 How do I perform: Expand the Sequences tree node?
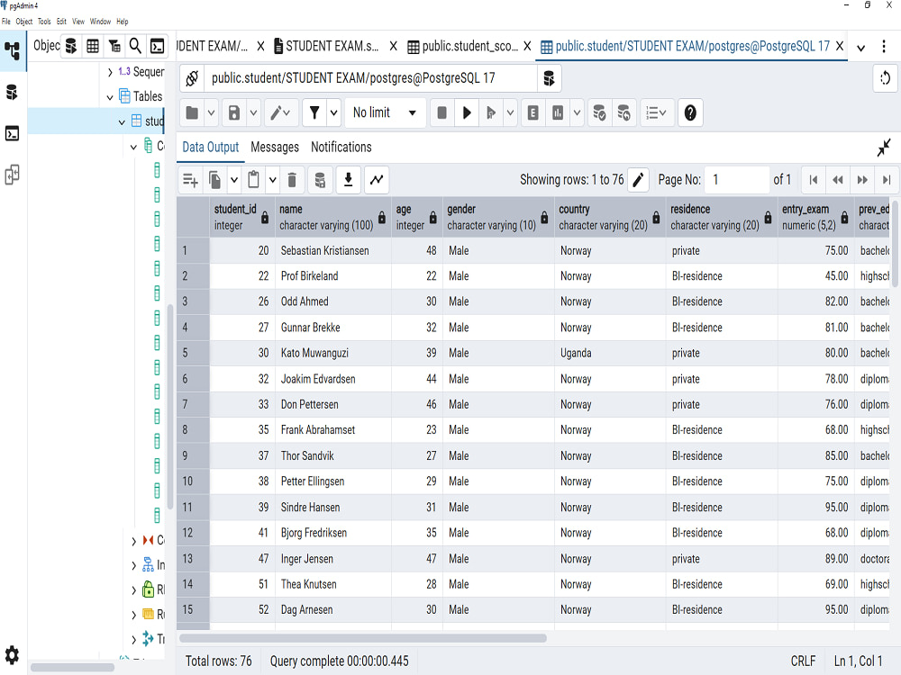(110, 72)
